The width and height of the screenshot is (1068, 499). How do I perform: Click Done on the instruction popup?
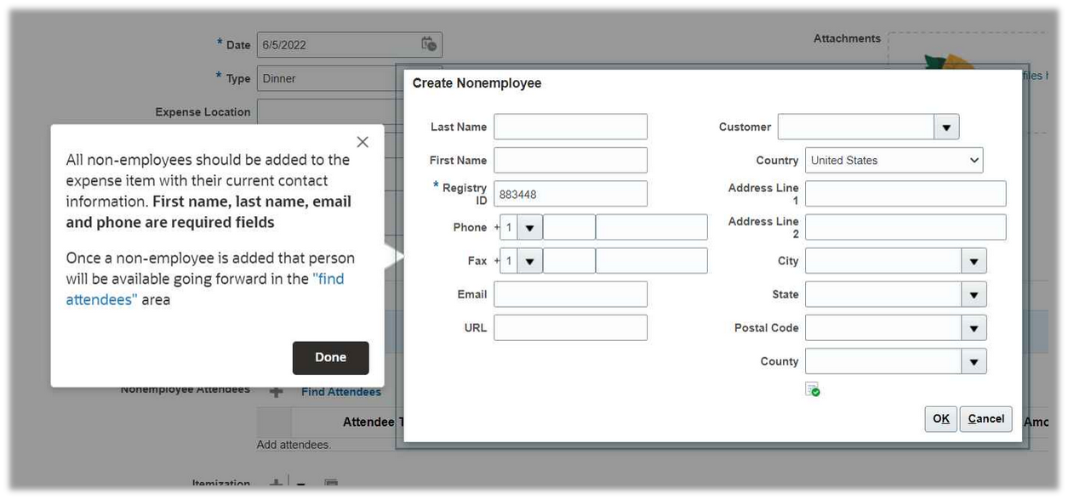330,357
